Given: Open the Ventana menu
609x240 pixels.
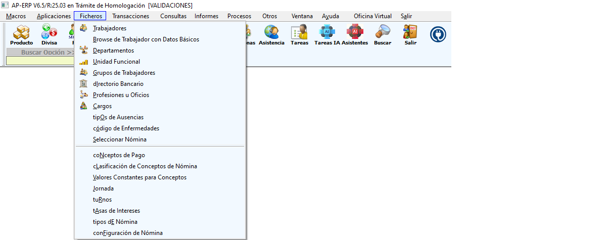Looking at the screenshot, I should (302, 16).
